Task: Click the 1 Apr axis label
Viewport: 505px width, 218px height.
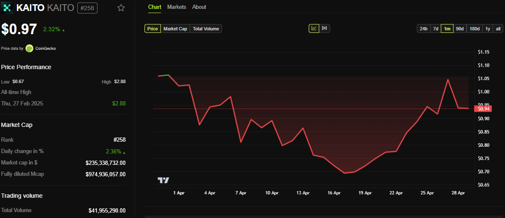Action: (x=179, y=193)
